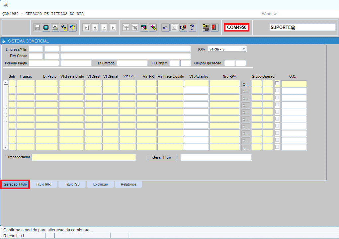Click the first Periodo Pagto date field
Viewport: 339px width, 239px height.
(44, 63)
